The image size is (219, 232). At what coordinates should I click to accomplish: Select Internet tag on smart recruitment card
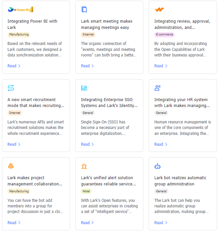tap(14, 113)
